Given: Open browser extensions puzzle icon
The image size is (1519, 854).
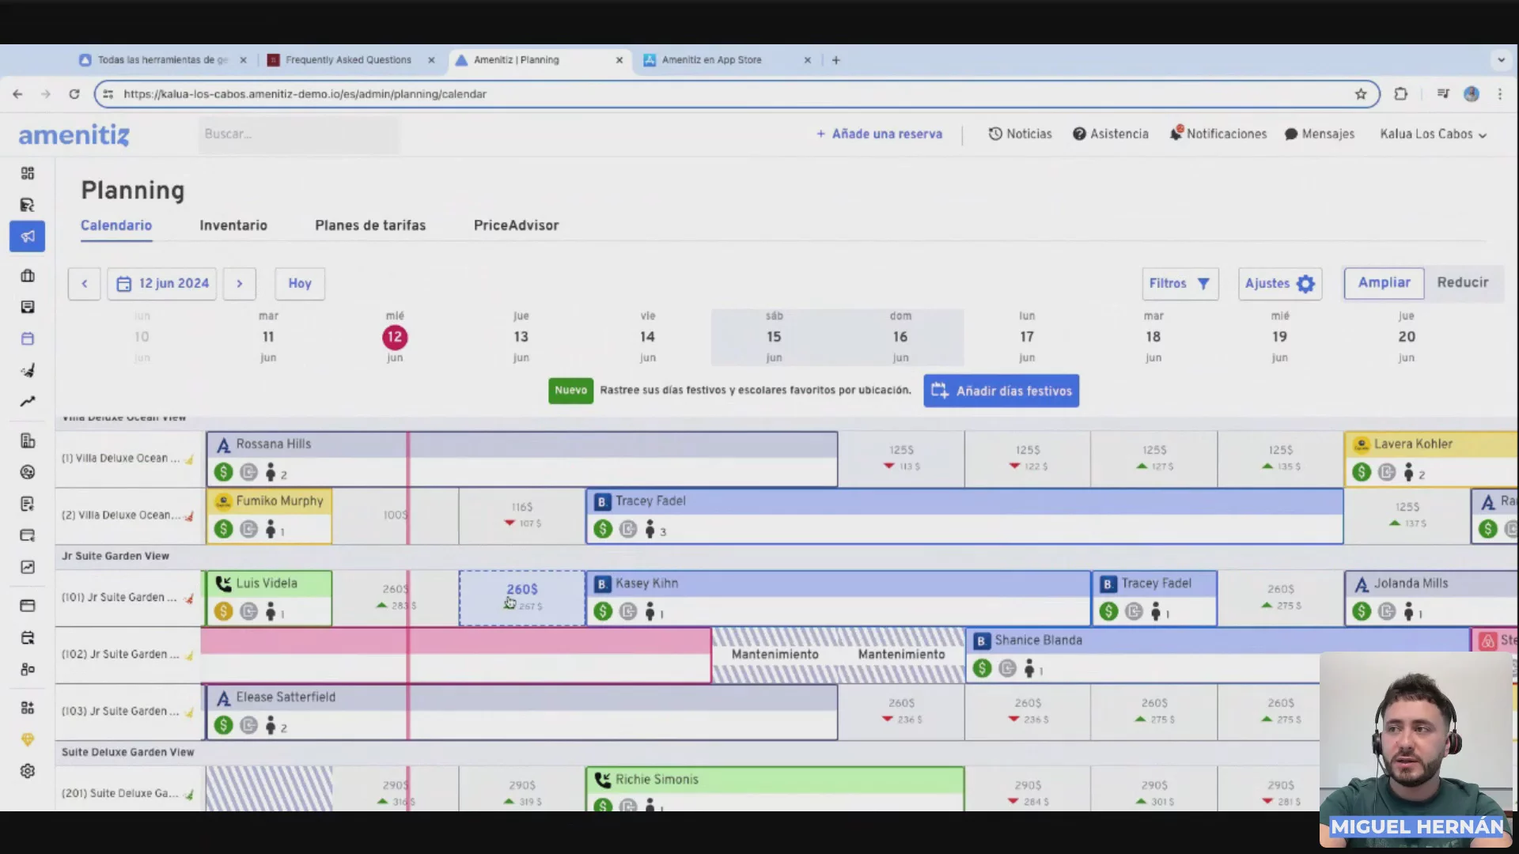Looking at the screenshot, I should [x=1401, y=94].
